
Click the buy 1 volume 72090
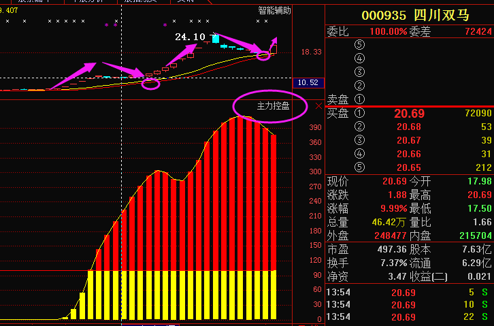(x=478, y=113)
